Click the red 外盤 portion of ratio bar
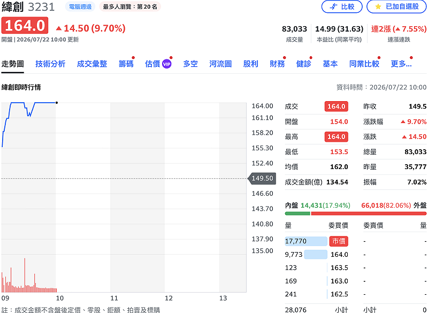The height and width of the screenshot is (313, 428). pyautogui.click(x=369, y=213)
